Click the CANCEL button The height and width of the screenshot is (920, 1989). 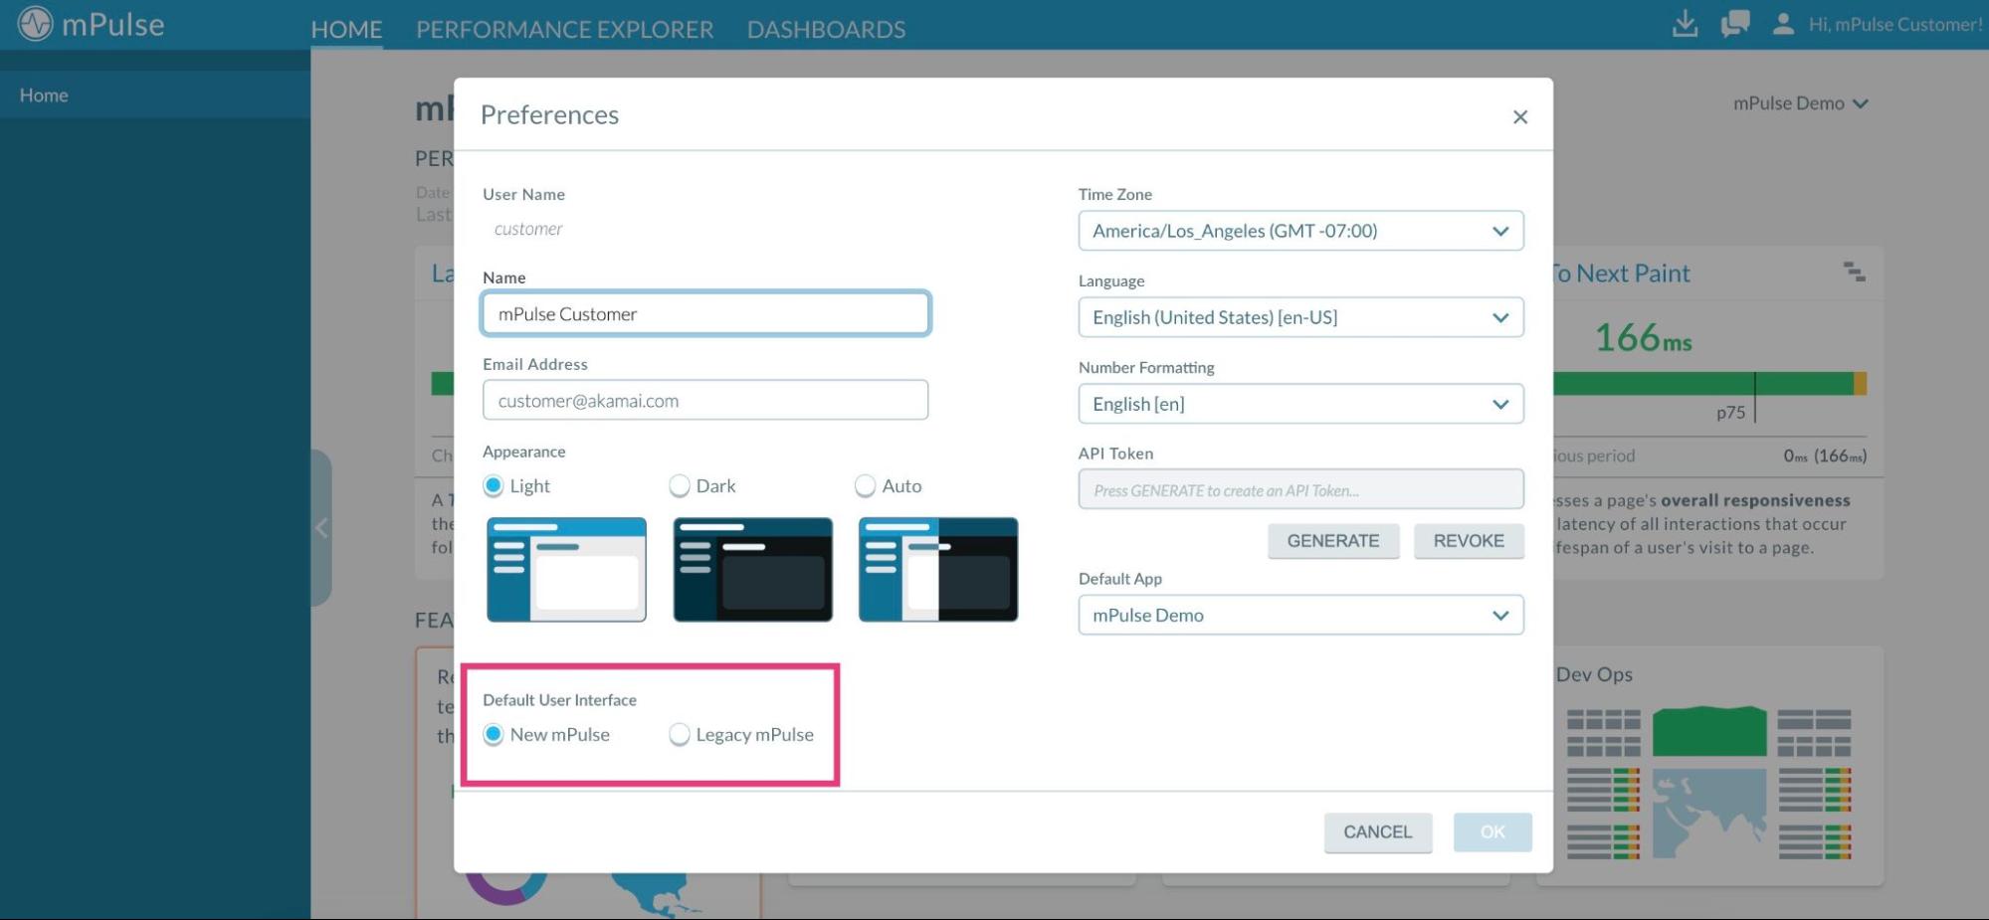1377,832
